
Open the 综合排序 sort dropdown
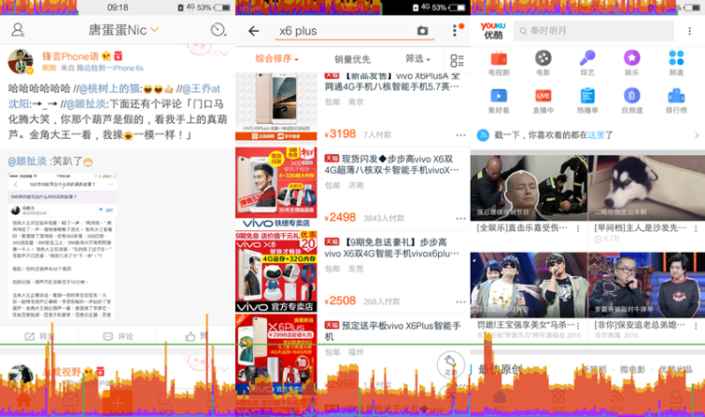point(276,59)
